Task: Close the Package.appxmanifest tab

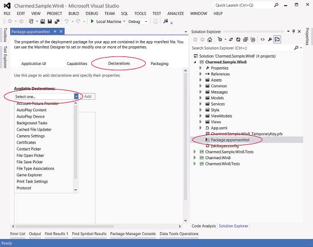Action: [x=61, y=31]
